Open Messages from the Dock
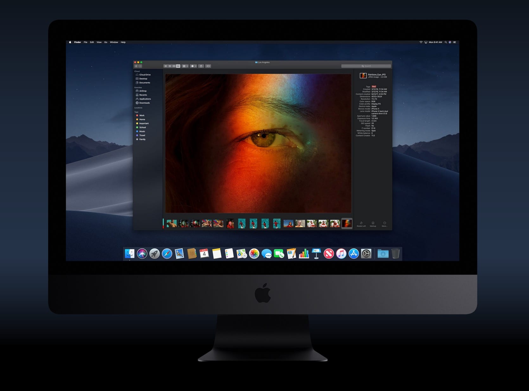529x391 pixels. coord(266,253)
